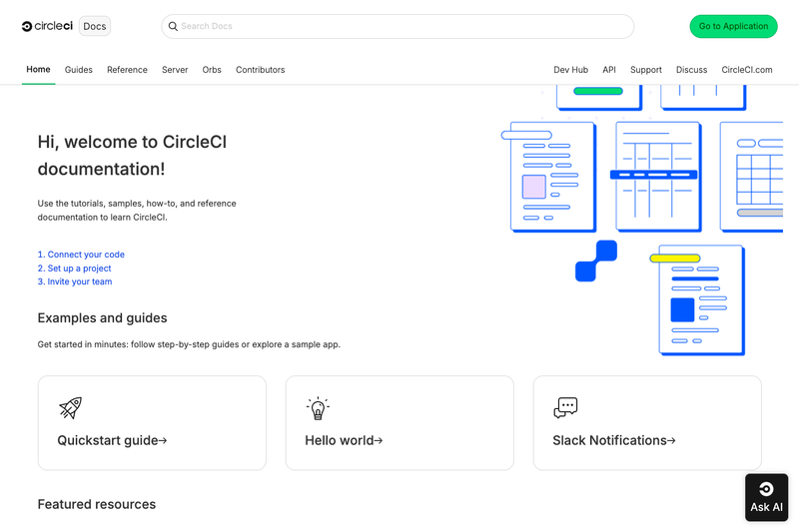
Task: Visit CircleCI.com link
Action: coord(746,70)
